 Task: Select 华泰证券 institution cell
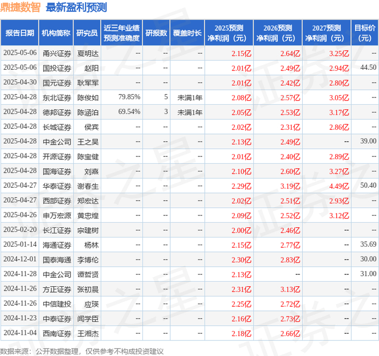click(57, 186)
